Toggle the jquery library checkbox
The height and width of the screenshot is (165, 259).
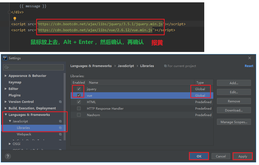click(79, 89)
